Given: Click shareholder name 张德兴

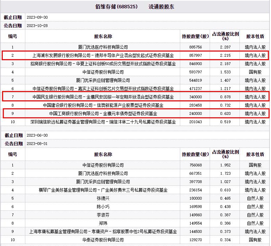Looking at the screenshot, I should 103,198.
